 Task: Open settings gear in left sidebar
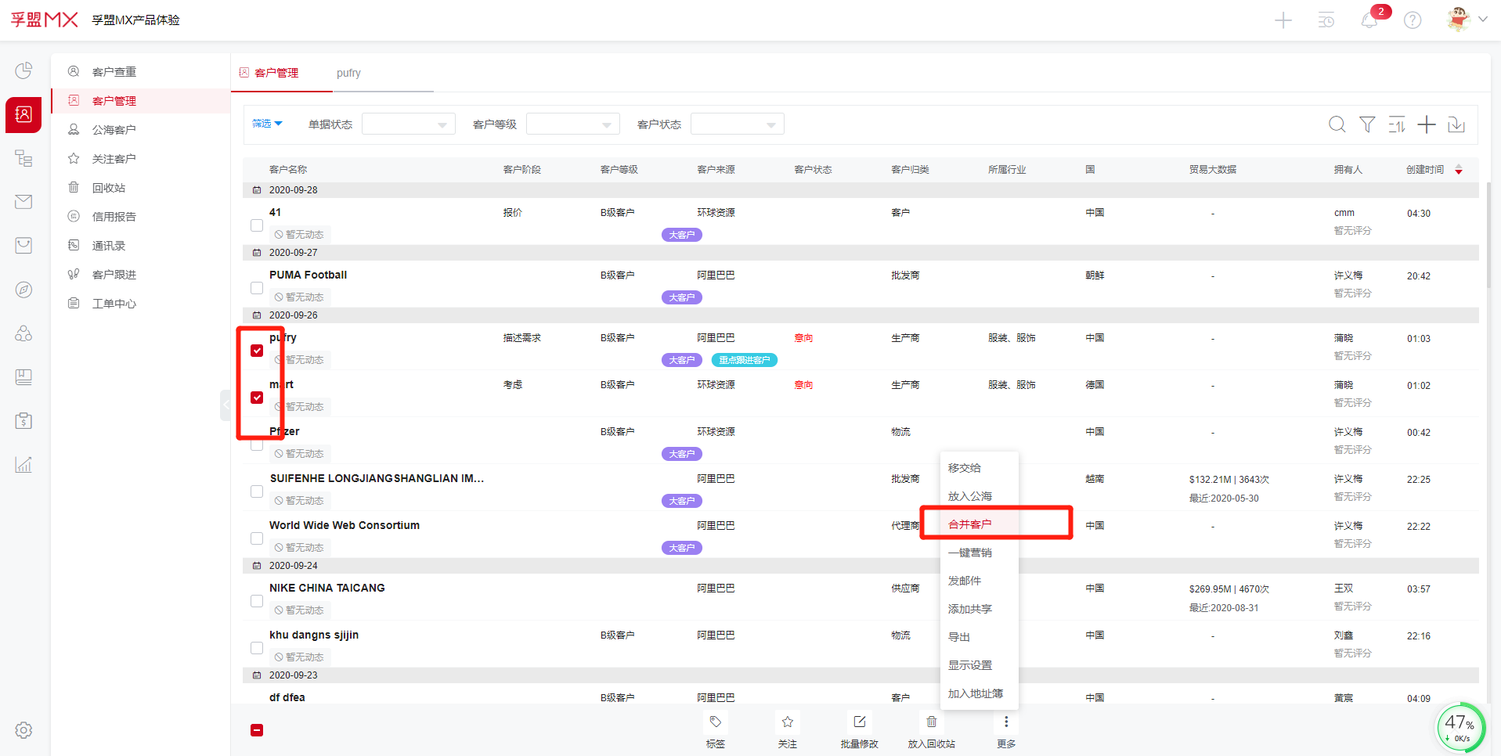pyautogui.click(x=23, y=730)
